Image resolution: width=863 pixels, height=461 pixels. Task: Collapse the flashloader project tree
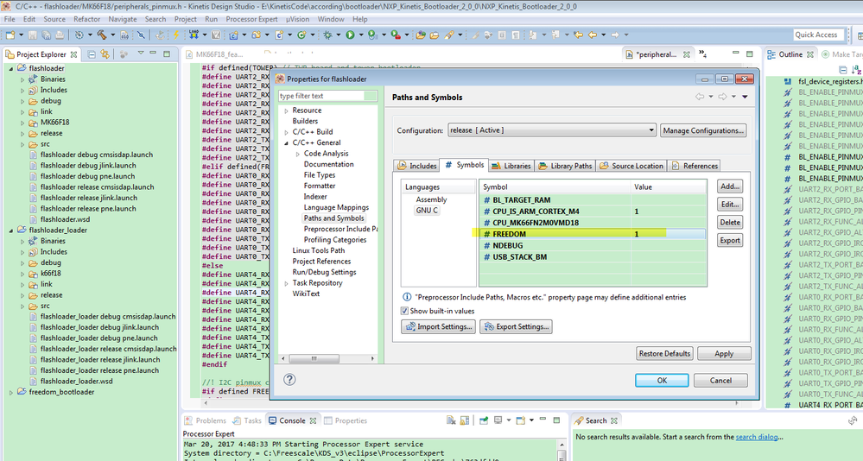tap(11, 68)
